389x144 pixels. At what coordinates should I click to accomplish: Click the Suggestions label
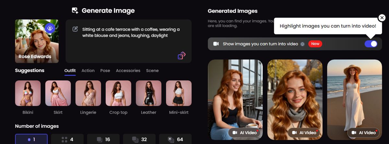click(30, 70)
